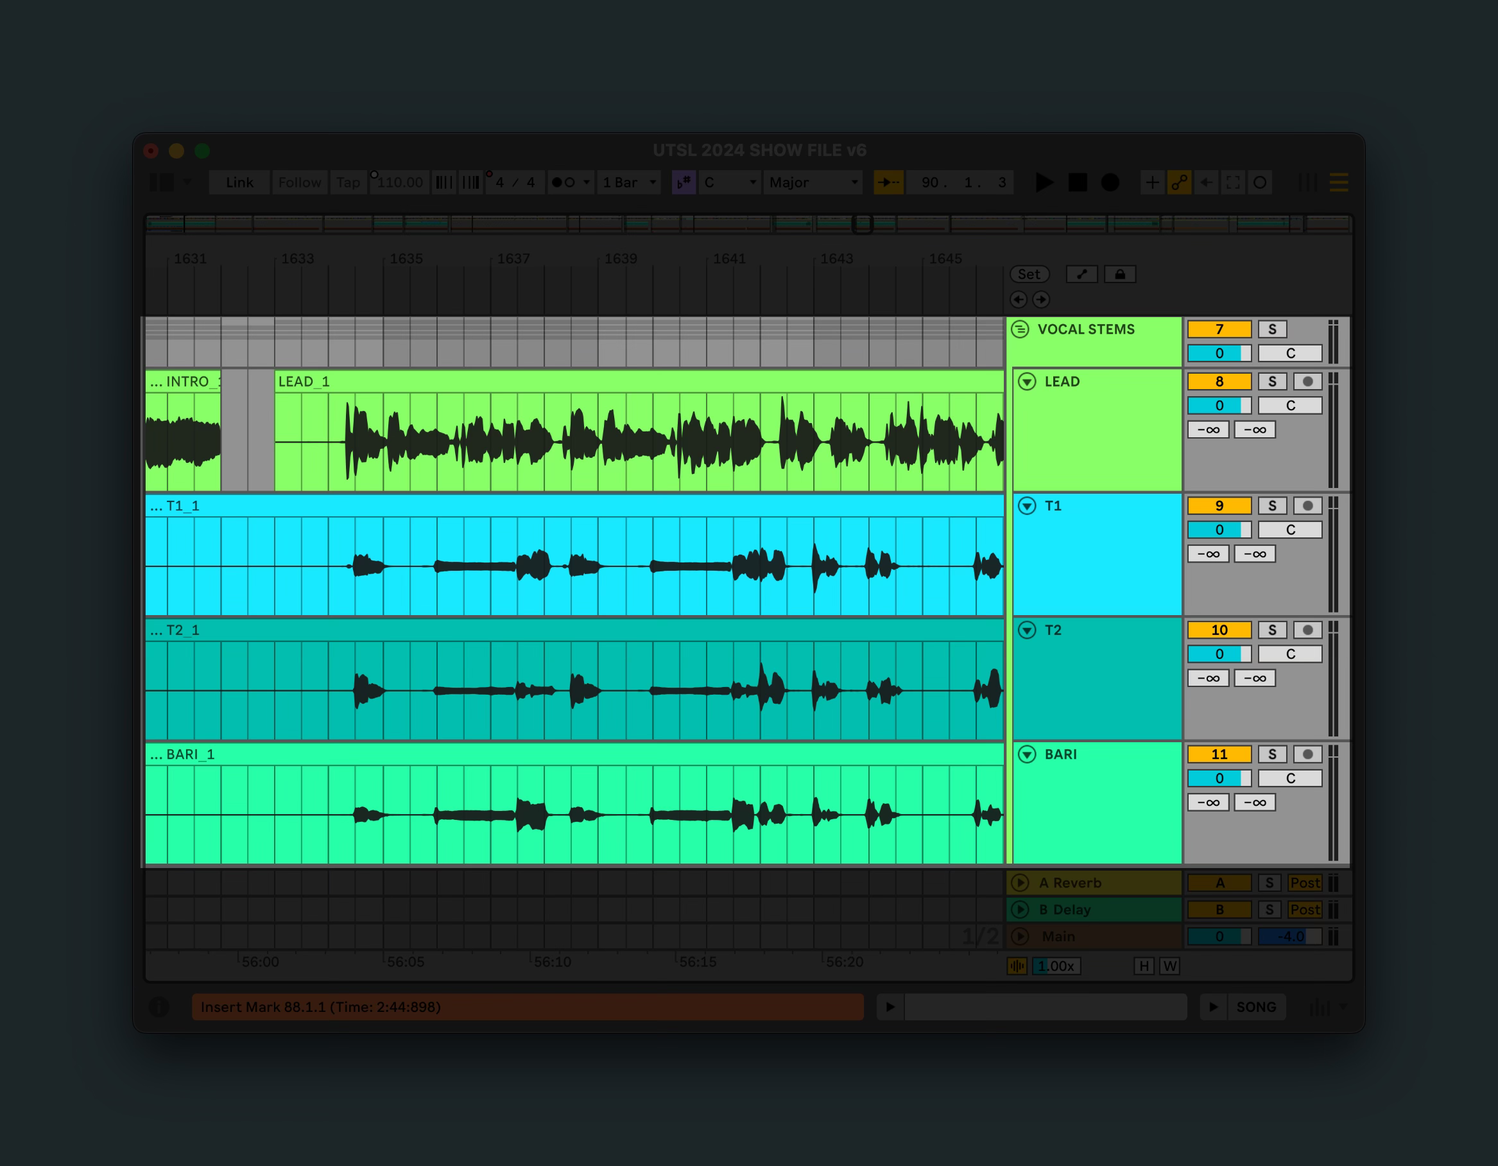Screen dimensions: 1498x1166
Task: Click the Tap tempo button
Action: click(x=348, y=182)
